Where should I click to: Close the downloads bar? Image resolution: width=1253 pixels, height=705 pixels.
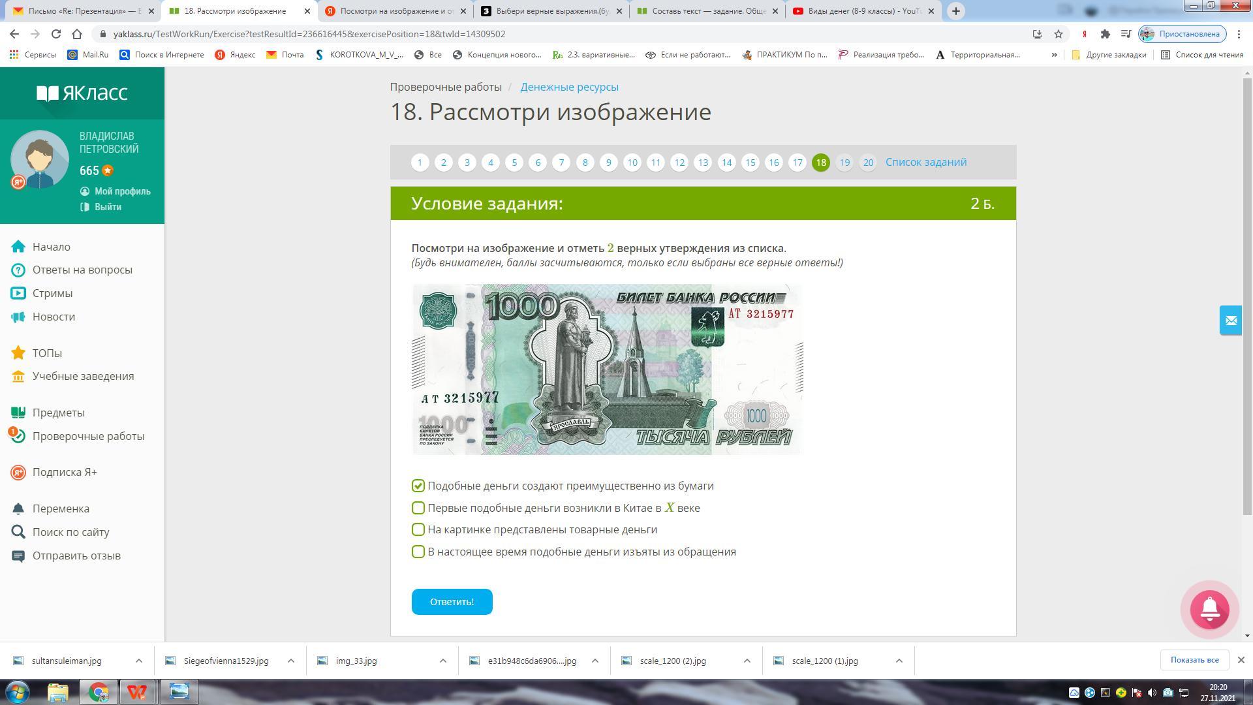[1241, 660]
